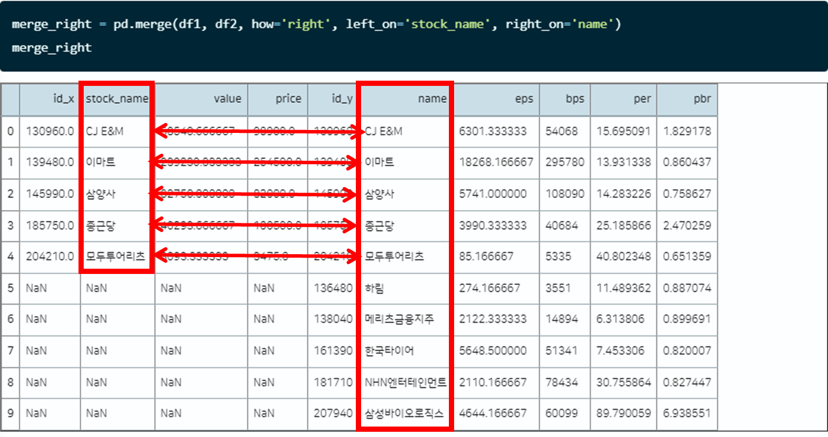Select pbr value 6.938551
This screenshot has height=437, width=828.
tap(687, 413)
